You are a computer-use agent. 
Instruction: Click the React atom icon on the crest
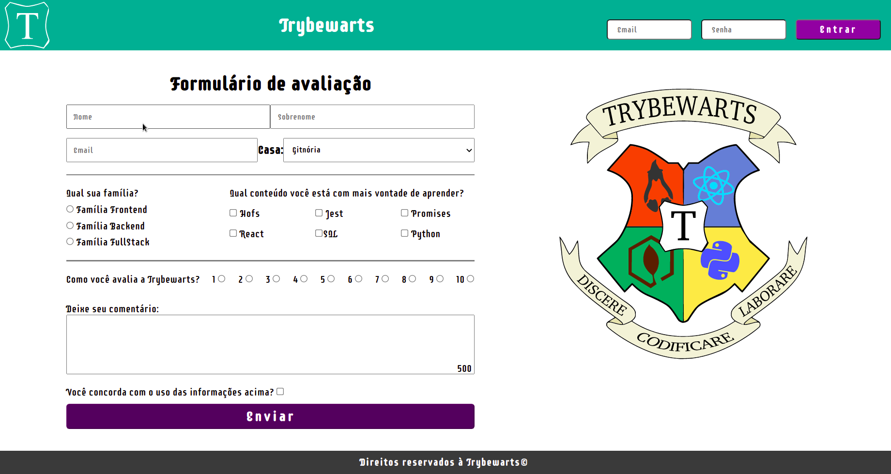point(713,185)
